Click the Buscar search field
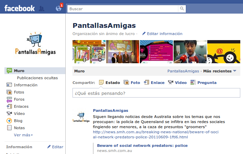The width and height of the screenshot is (243, 154). 123,9
